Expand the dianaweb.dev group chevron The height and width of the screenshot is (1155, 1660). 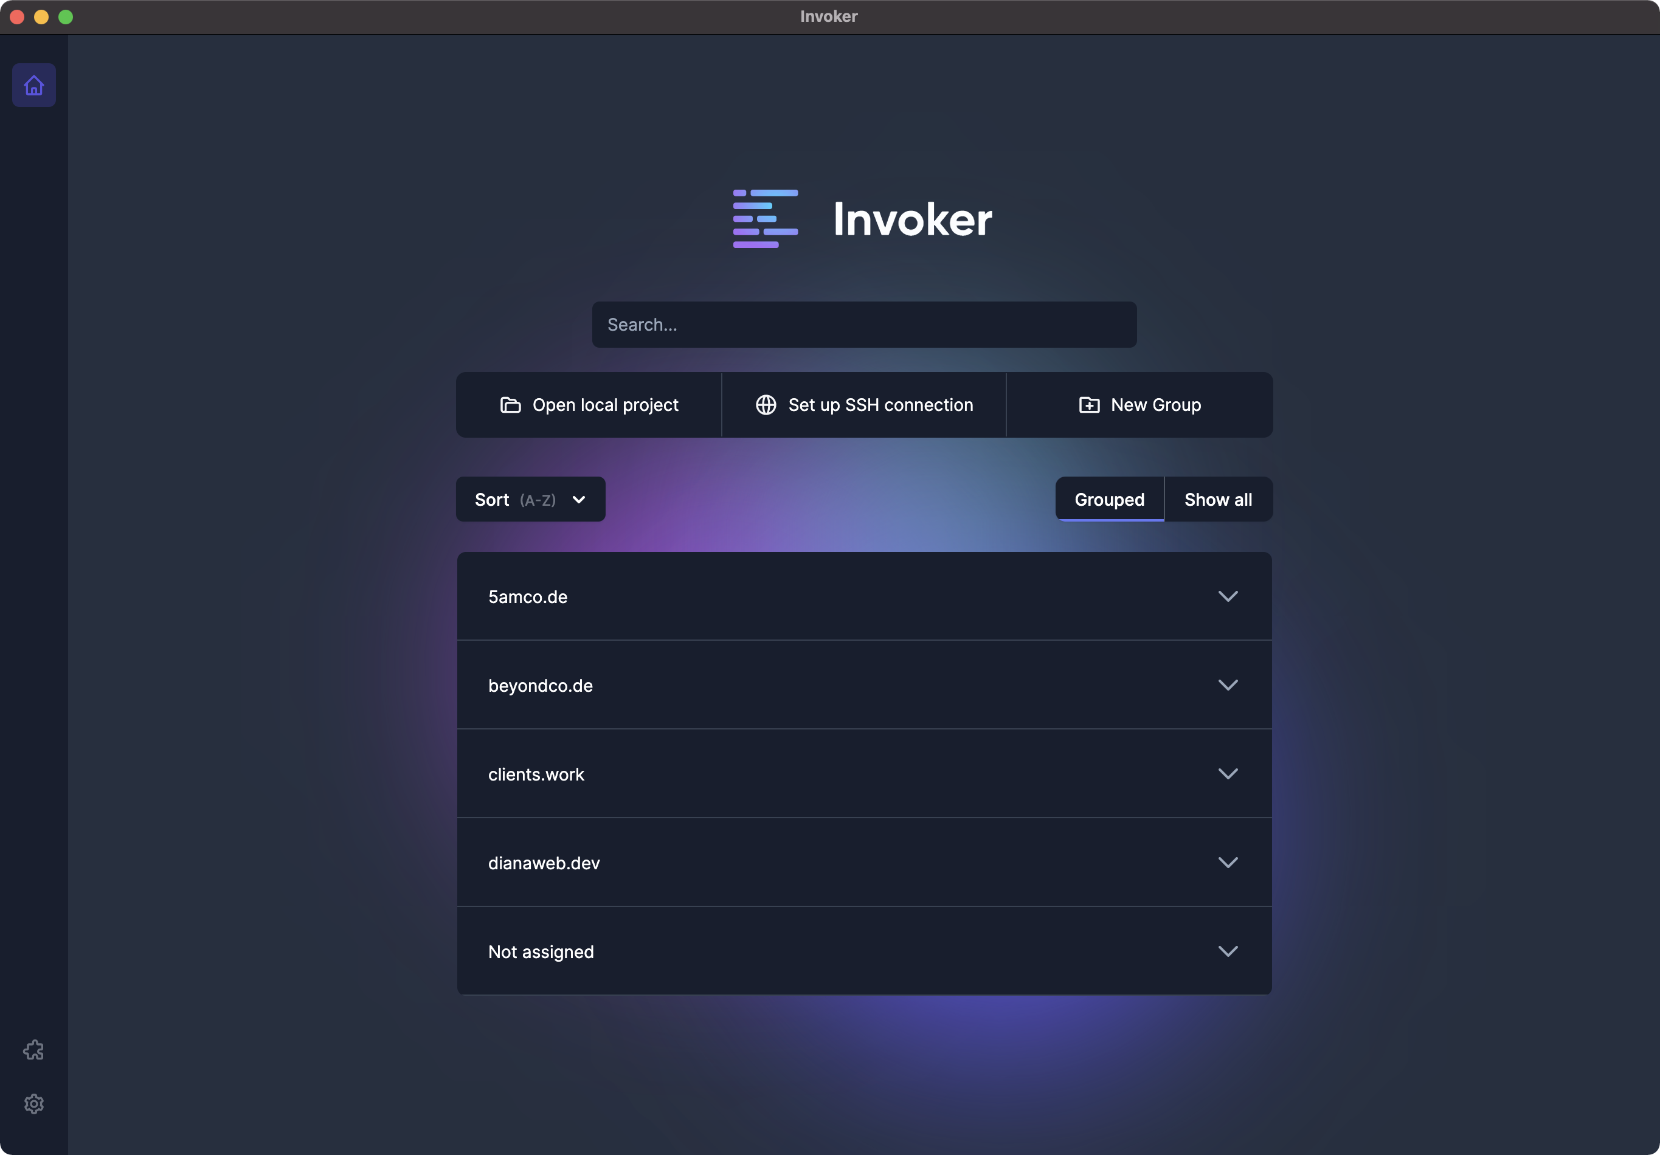tap(1229, 863)
